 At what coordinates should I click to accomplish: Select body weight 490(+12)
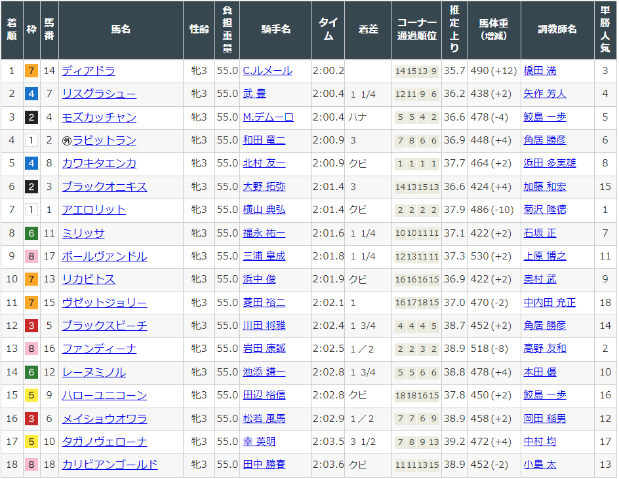(494, 71)
